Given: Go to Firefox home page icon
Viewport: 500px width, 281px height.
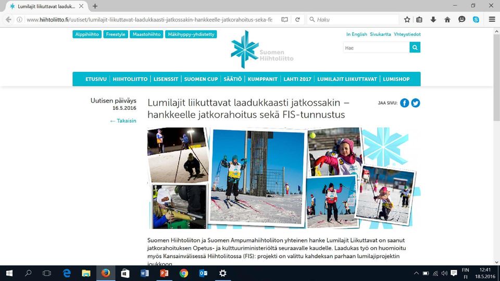Looking at the screenshot, I should [447, 19].
